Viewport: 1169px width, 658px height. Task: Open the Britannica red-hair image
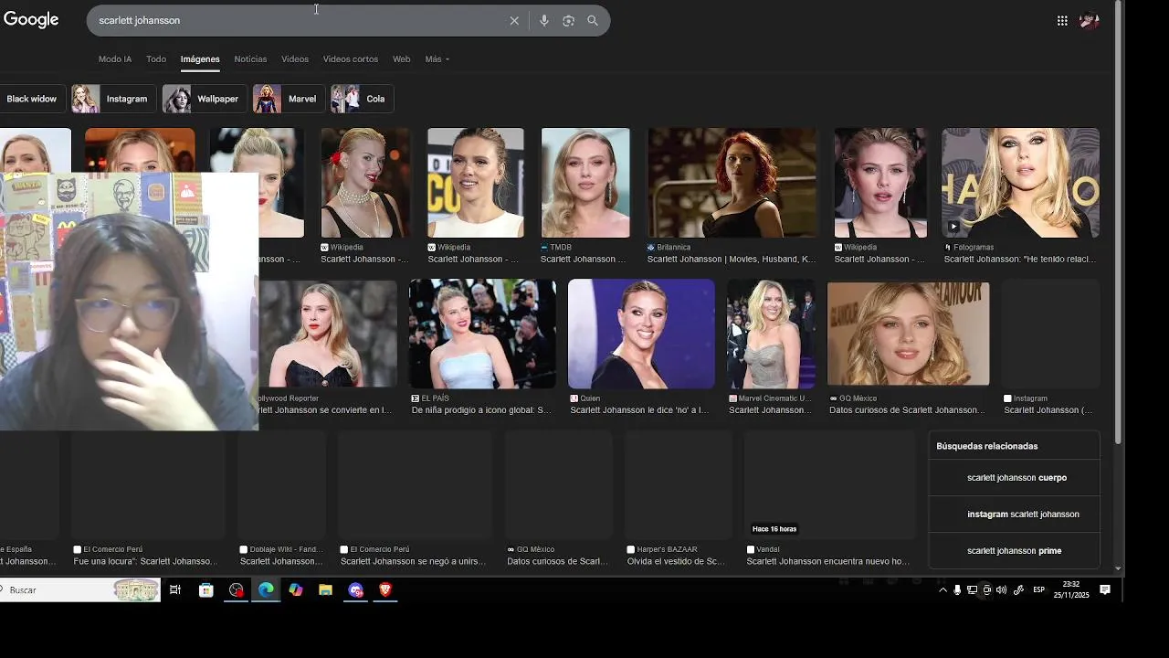coord(732,183)
